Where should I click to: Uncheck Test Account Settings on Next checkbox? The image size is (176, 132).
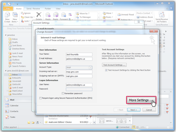tap(106, 70)
